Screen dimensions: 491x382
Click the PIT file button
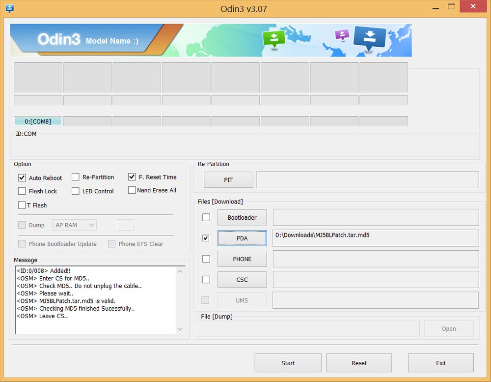pyautogui.click(x=228, y=180)
